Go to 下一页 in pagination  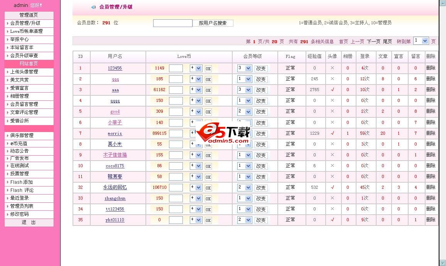point(373,42)
